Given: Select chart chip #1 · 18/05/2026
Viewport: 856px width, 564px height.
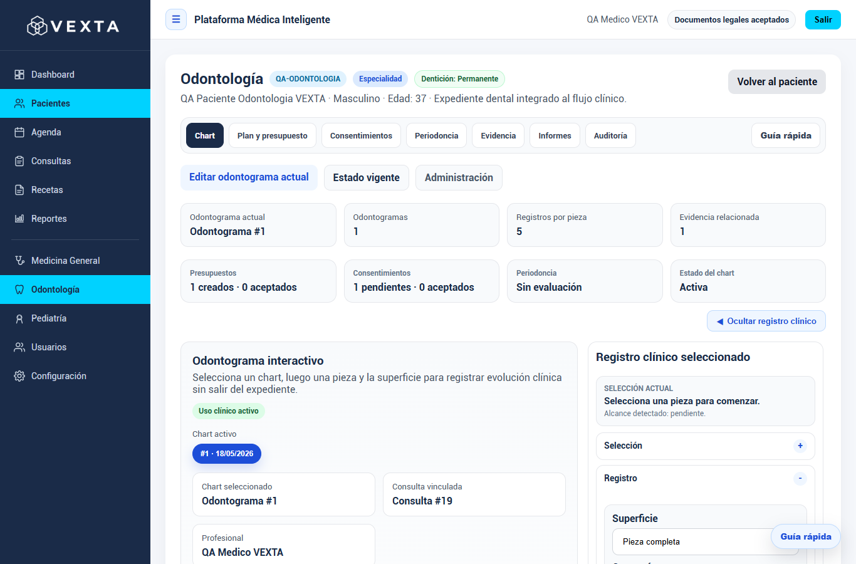Looking at the screenshot, I should pyautogui.click(x=227, y=454).
